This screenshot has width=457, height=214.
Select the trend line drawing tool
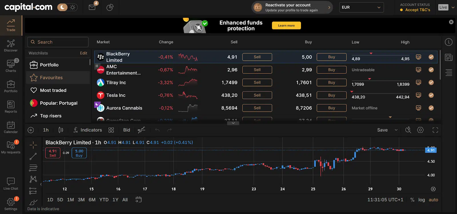click(x=33, y=156)
